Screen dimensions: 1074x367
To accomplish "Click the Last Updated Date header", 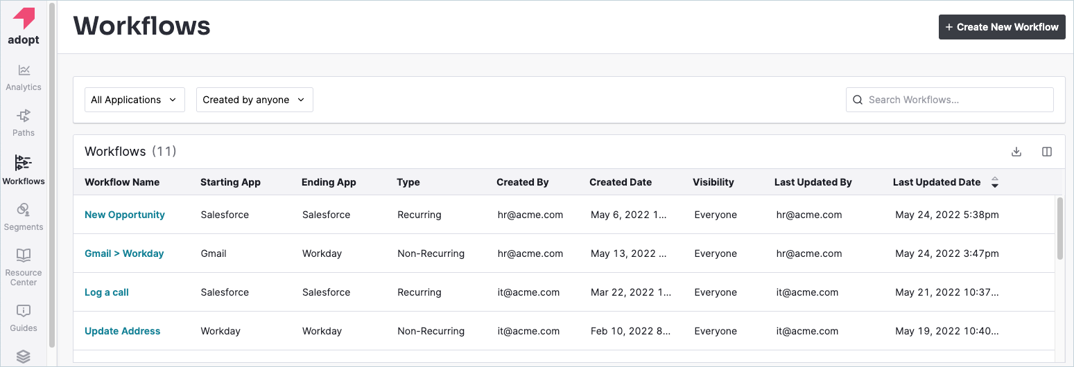I will click(937, 182).
